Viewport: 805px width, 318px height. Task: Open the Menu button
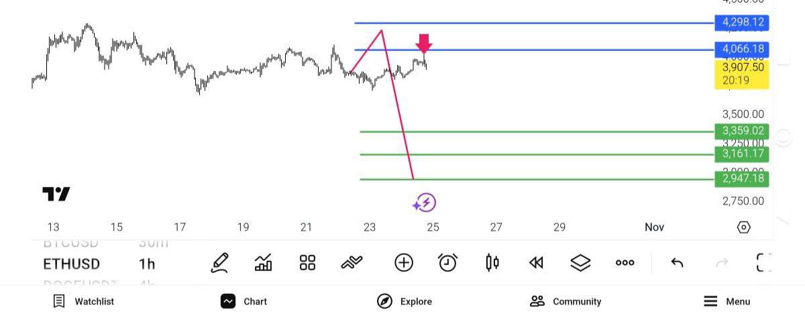[727, 301]
